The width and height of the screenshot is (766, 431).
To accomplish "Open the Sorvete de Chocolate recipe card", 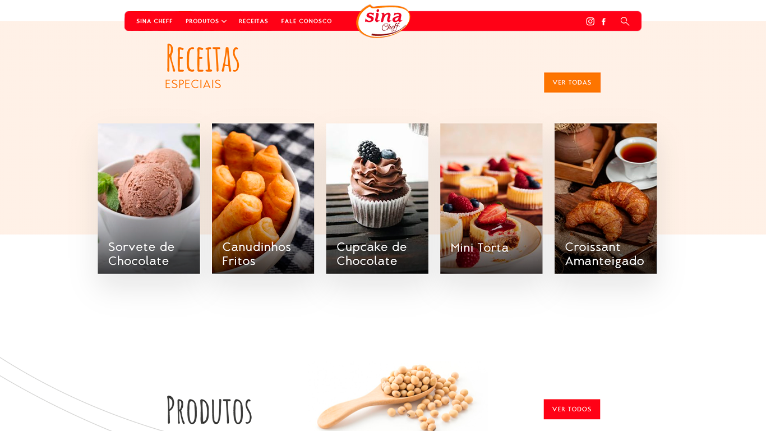I will tap(149, 199).
